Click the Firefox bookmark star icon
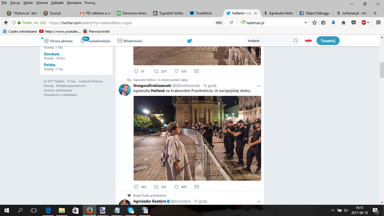This screenshot has height=216, width=384. pyautogui.click(x=315, y=23)
